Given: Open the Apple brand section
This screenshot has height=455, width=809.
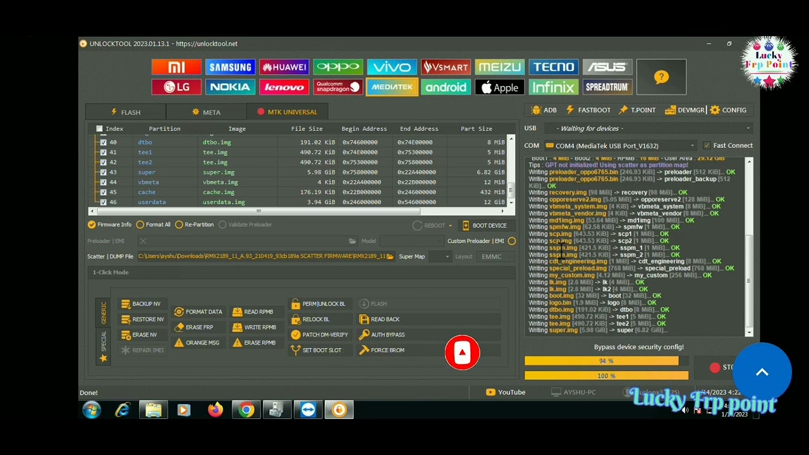Looking at the screenshot, I should (x=499, y=87).
